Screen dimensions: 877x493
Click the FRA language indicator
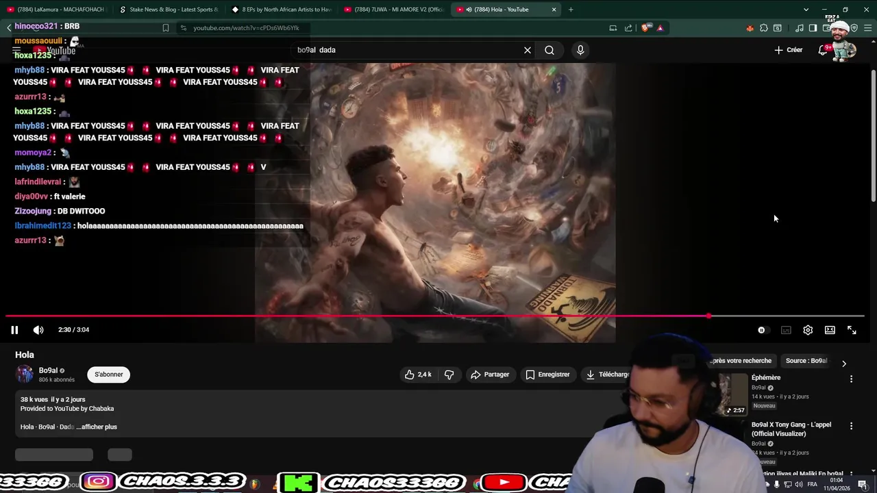(x=813, y=485)
